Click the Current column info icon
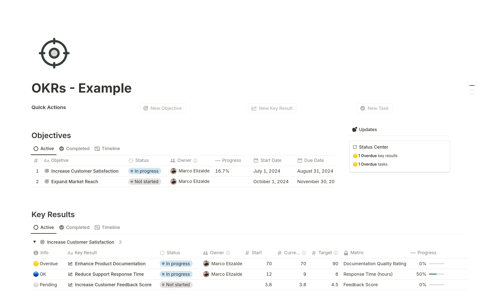This screenshot has height=300, width=481. tap(304, 253)
